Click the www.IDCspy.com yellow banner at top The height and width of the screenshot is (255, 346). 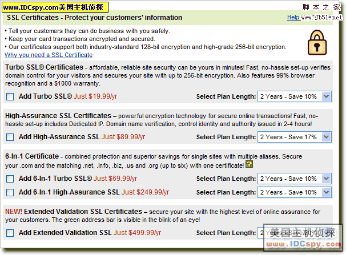coord(54,7)
